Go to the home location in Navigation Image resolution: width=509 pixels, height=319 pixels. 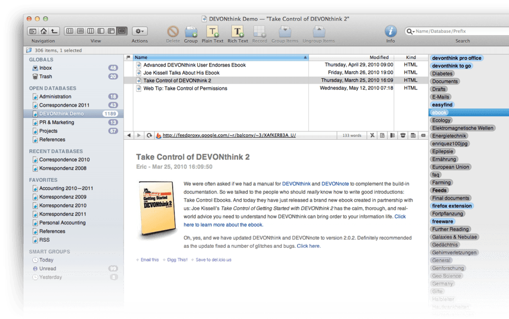tap(43, 31)
